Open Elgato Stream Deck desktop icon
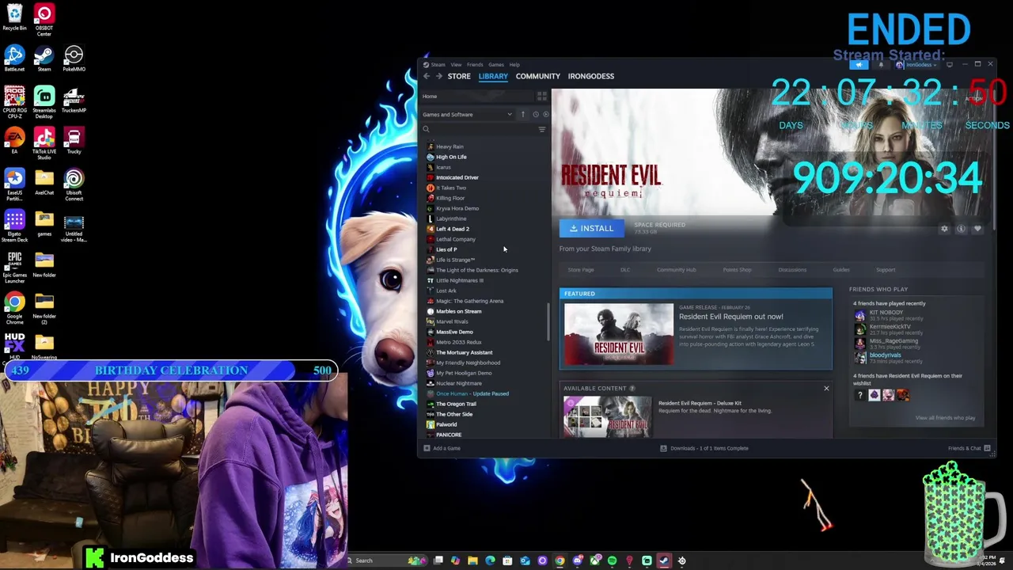Screen dimensions: 1013x570 point(14,225)
